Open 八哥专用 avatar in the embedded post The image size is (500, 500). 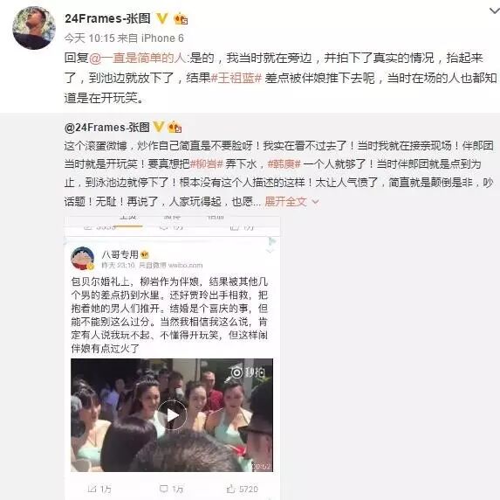82,259
